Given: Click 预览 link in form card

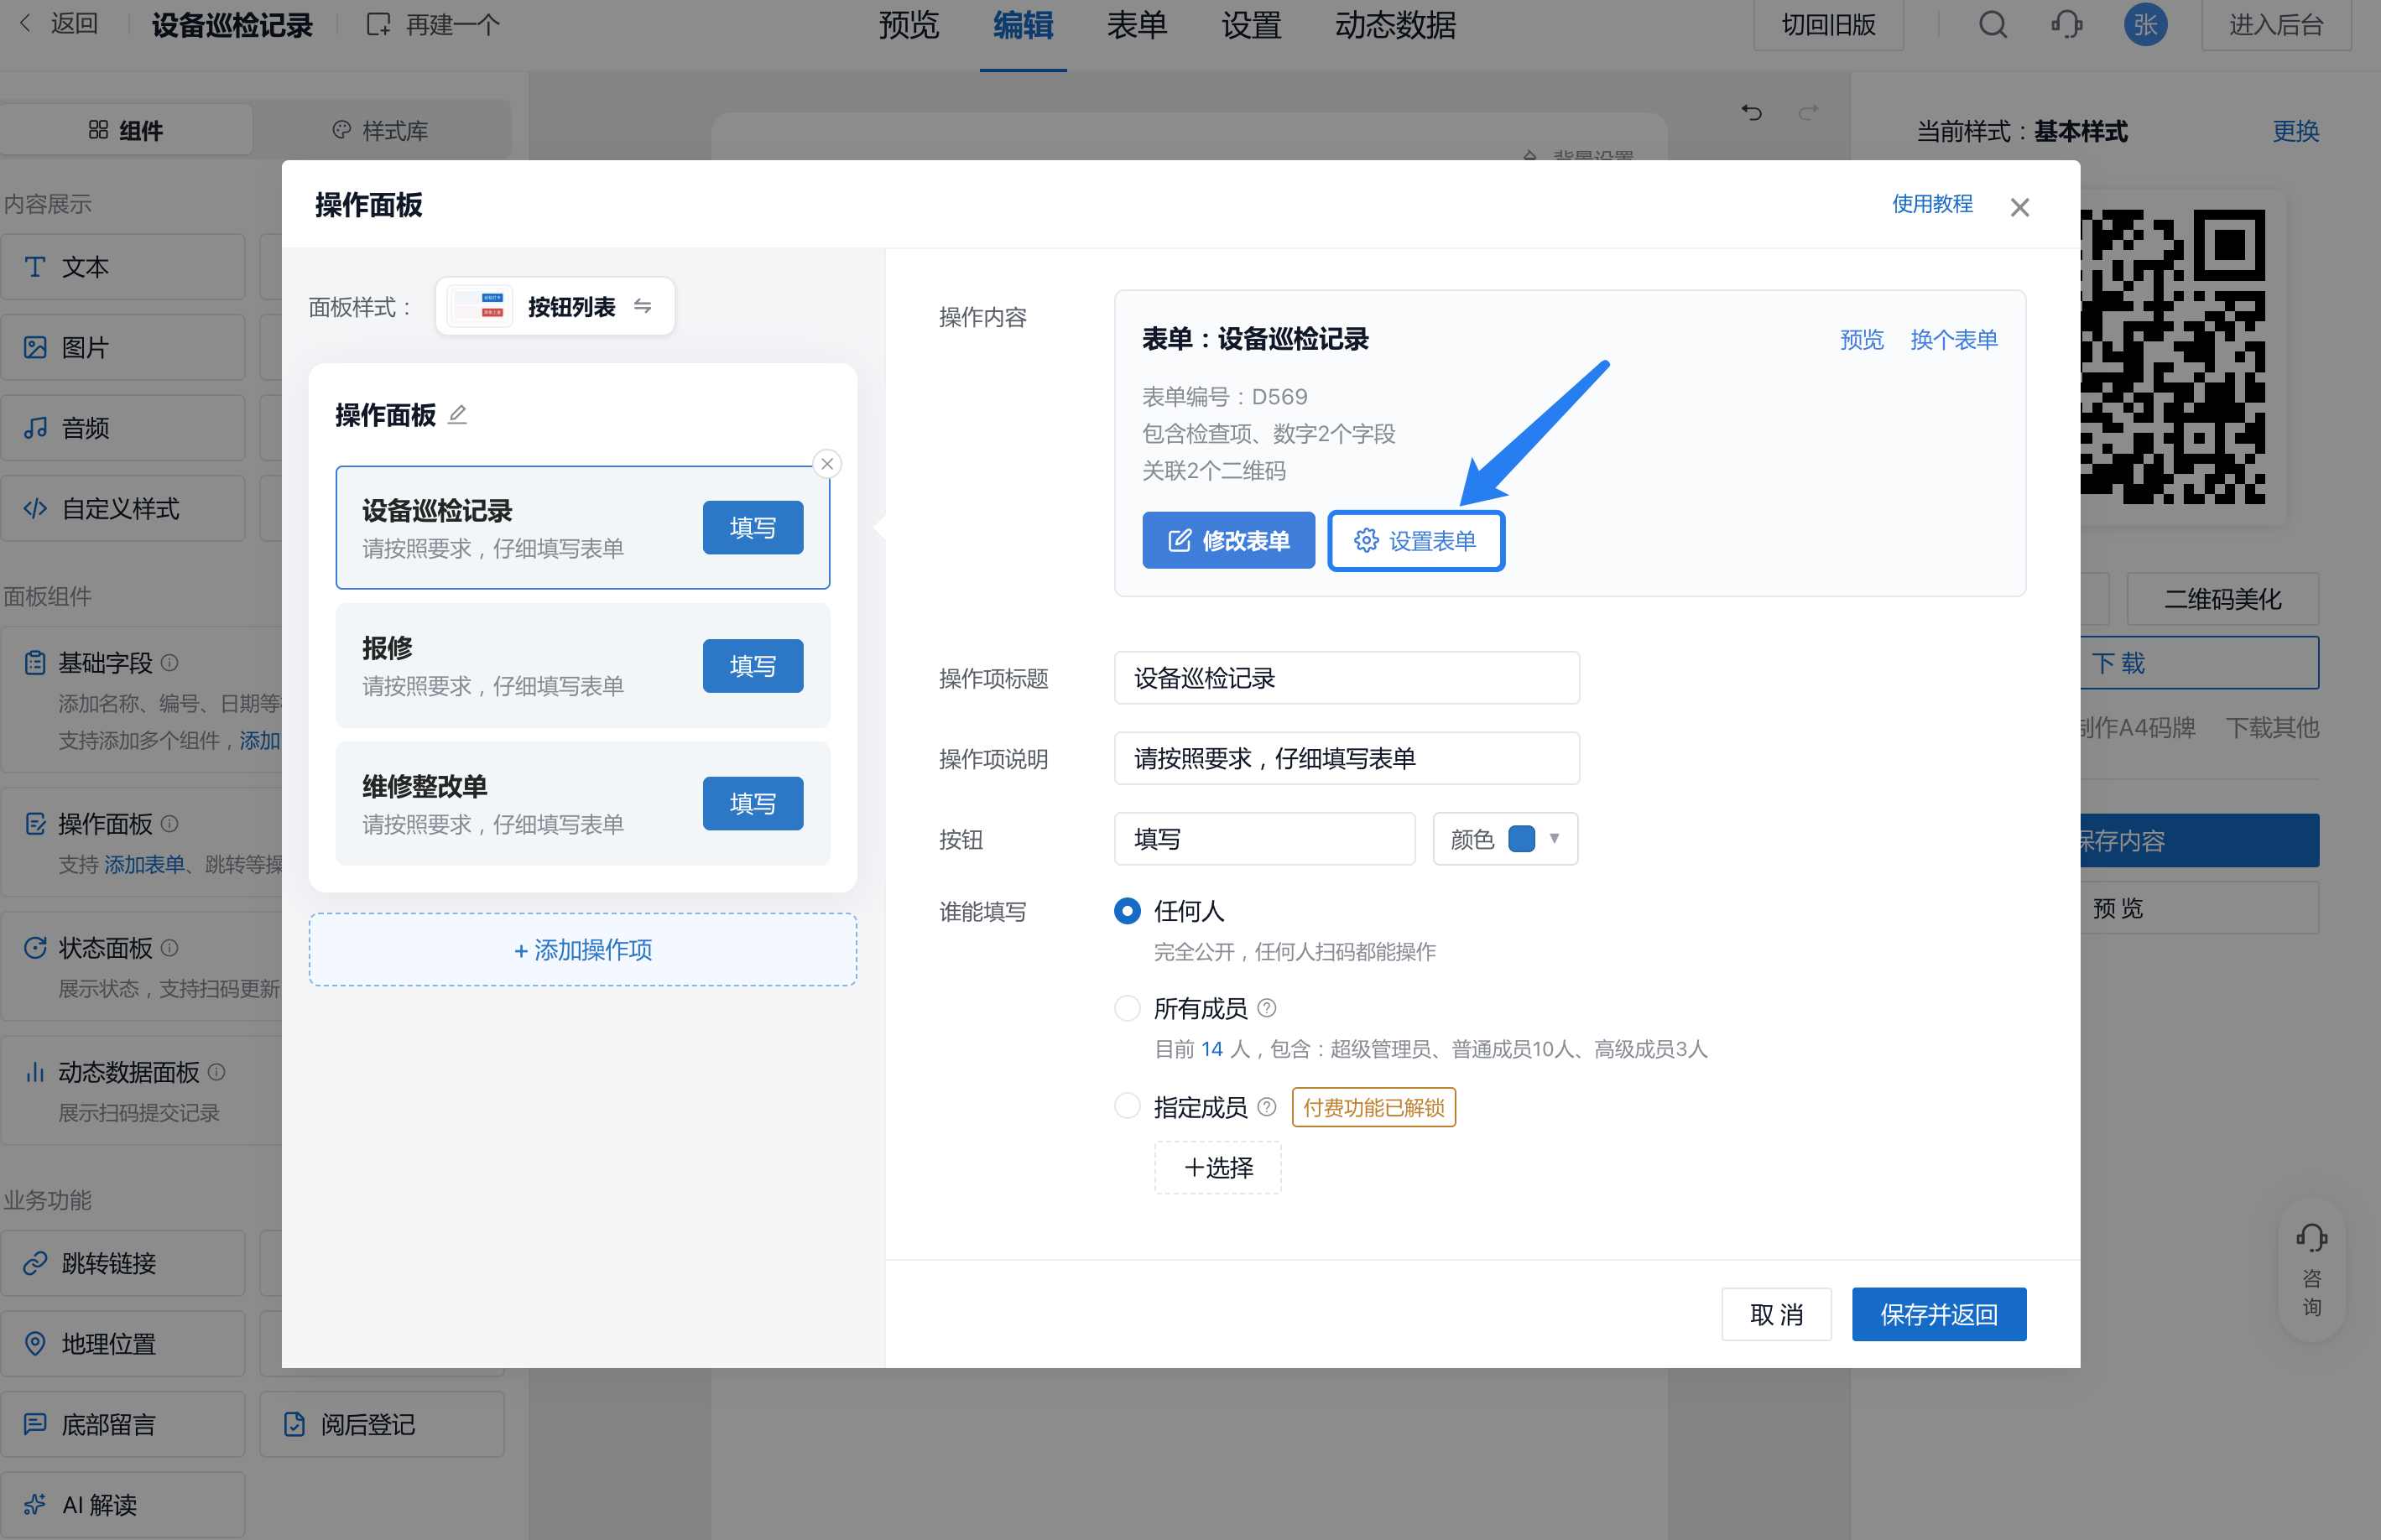Looking at the screenshot, I should coord(1861,340).
